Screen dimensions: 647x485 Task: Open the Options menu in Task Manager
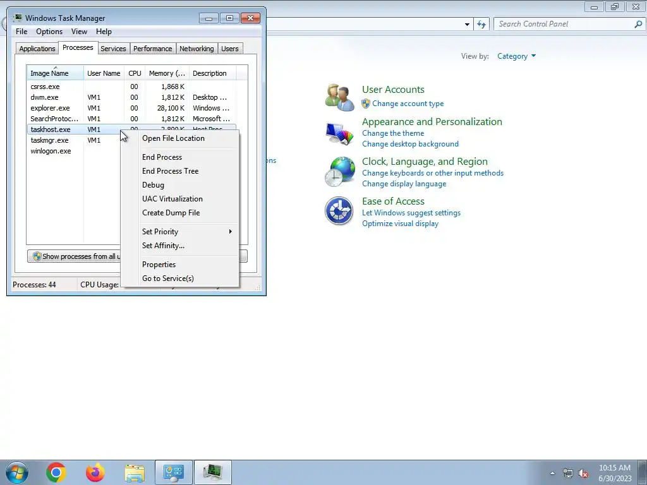pyautogui.click(x=49, y=32)
